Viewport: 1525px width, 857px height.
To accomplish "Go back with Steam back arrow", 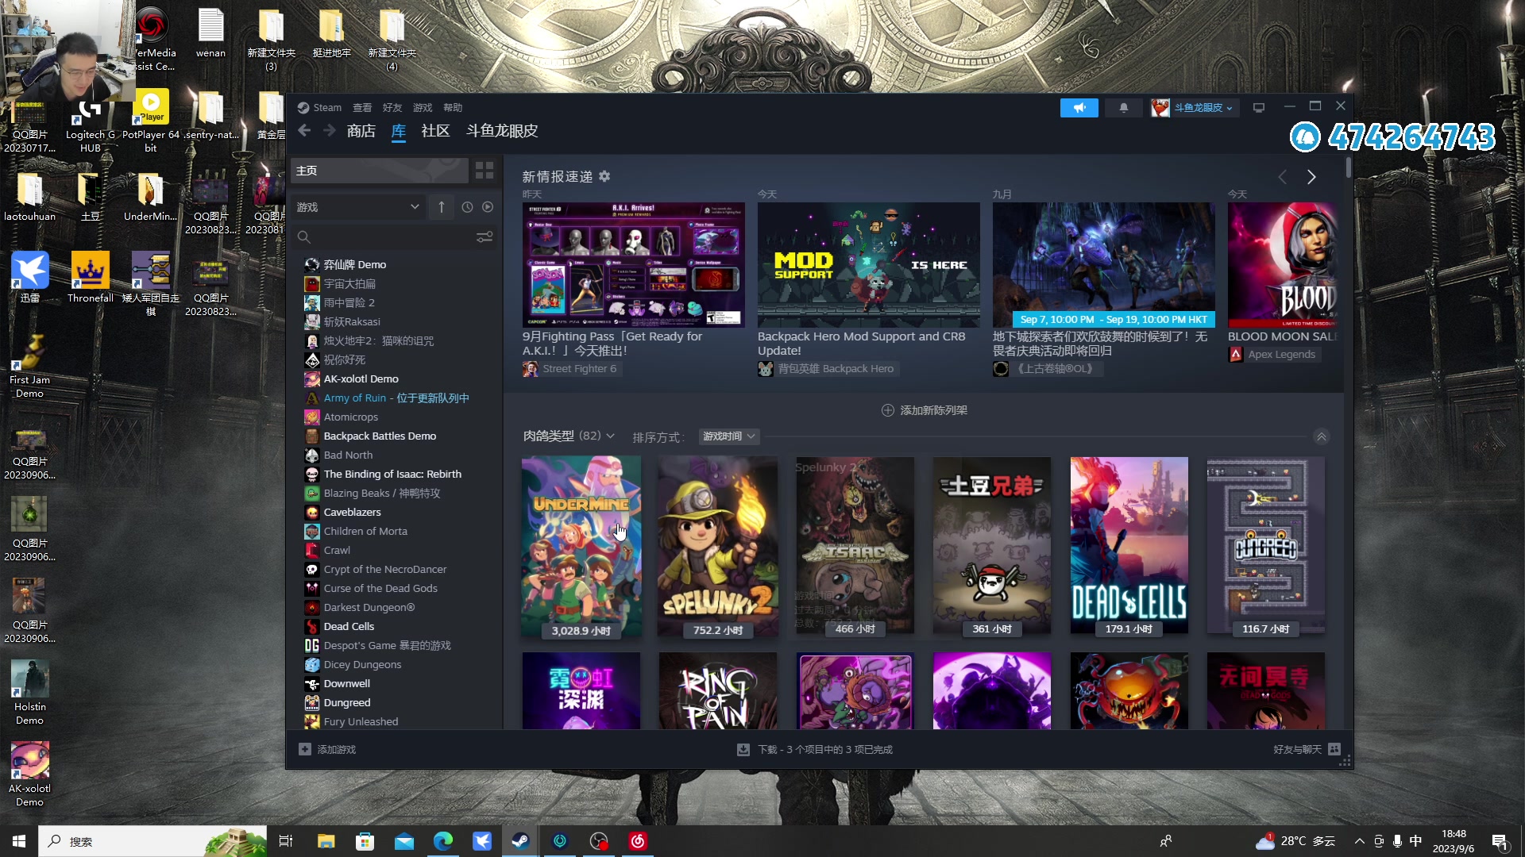I will point(304,131).
